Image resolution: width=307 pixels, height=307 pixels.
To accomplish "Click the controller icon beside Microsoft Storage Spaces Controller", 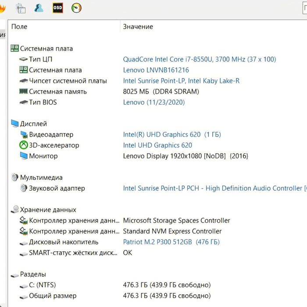I will click(x=24, y=221).
